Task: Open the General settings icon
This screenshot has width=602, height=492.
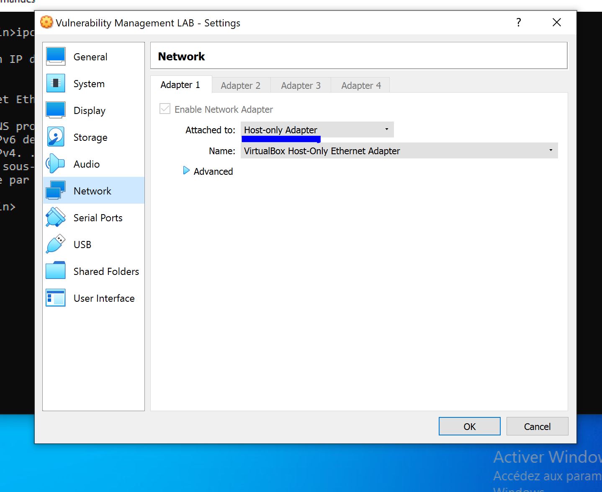Action: click(56, 57)
